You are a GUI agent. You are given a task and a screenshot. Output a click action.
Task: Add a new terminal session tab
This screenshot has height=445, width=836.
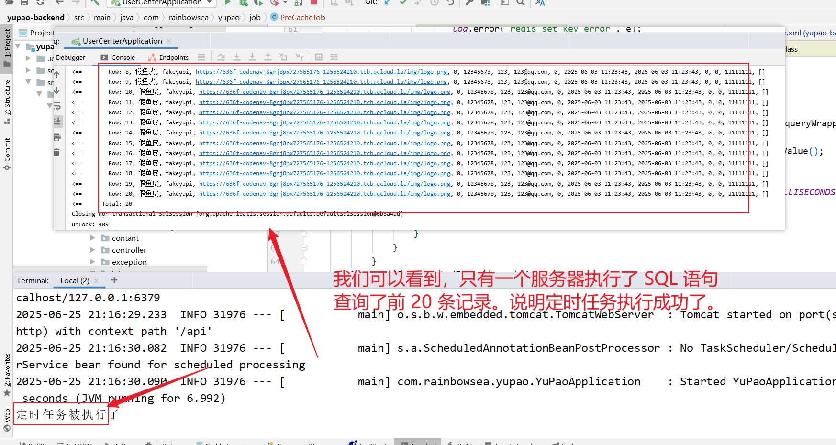point(114,280)
